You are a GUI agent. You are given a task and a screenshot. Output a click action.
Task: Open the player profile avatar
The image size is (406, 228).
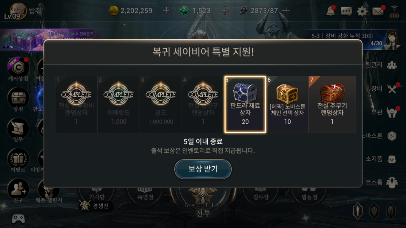(x=18, y=11)
